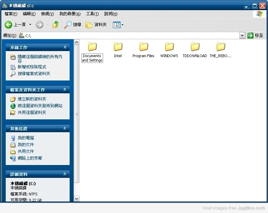This screenshot has width=268, height=213.
Task: Open Back button history dropdown arrow
Action: [x=30, y=25]
